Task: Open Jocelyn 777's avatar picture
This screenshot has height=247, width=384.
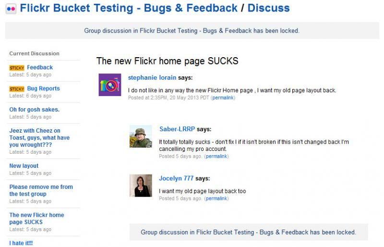Action: click(x=141, y=185)
